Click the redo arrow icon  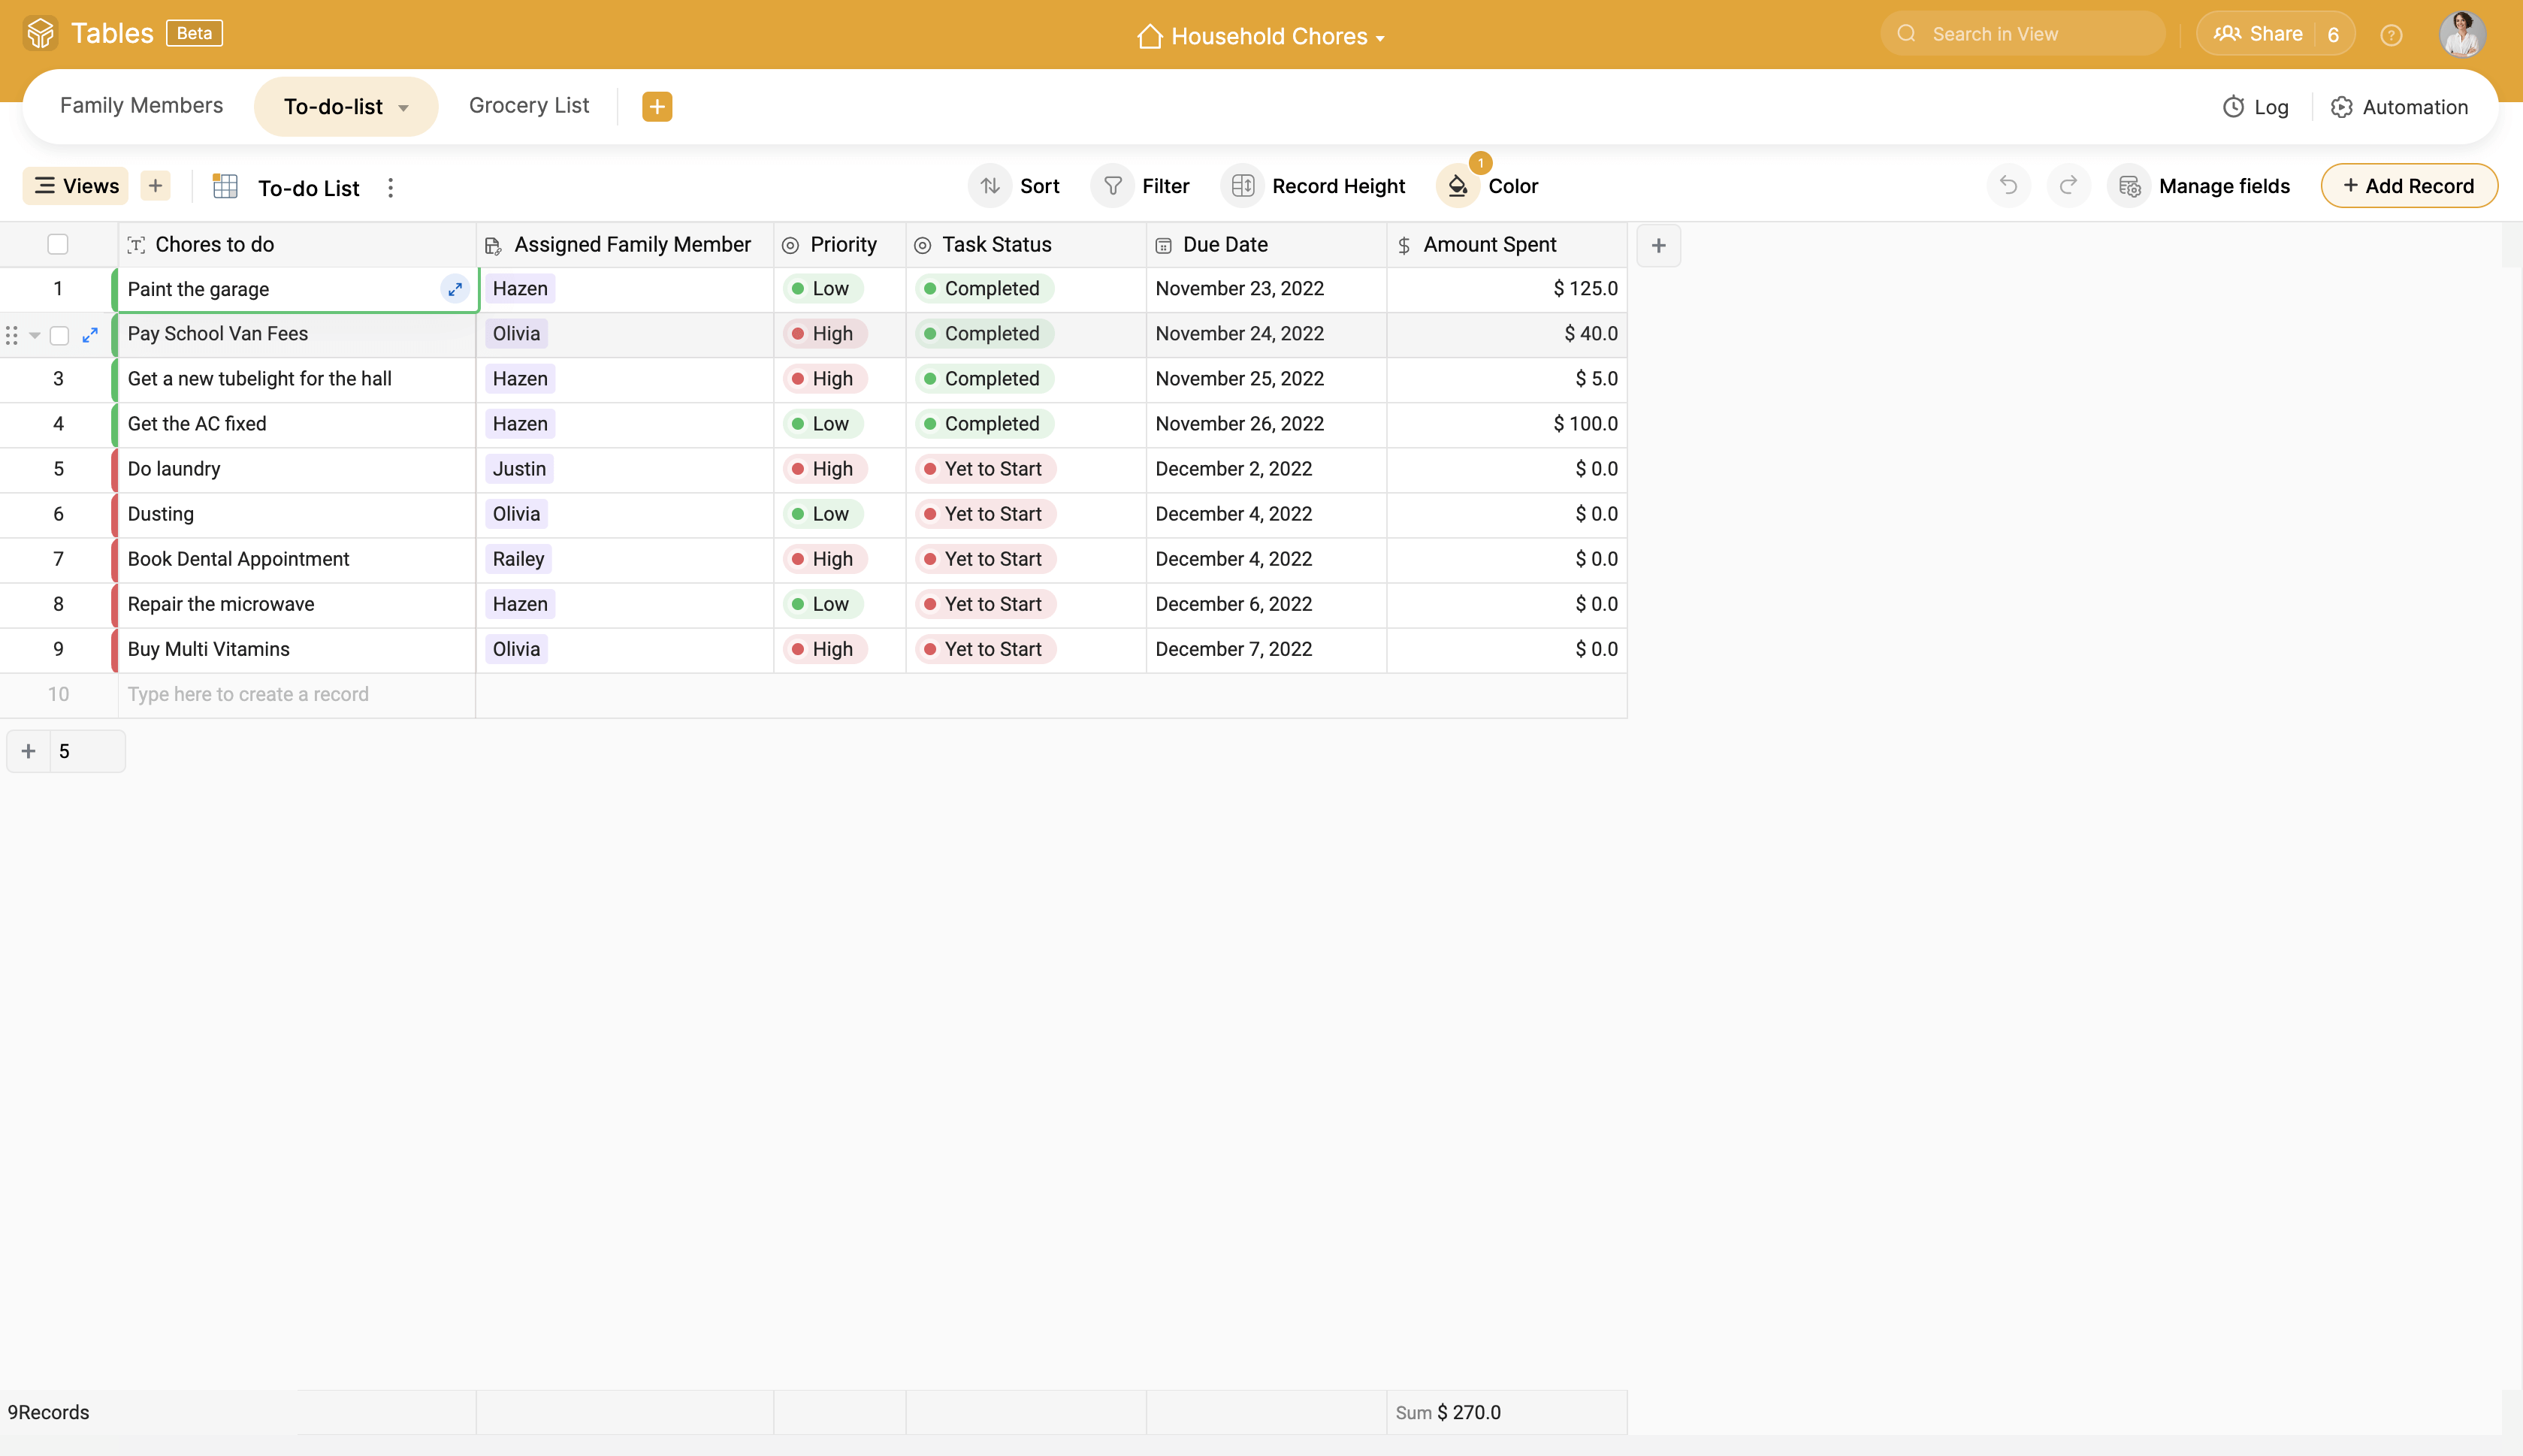[2068, 185]
